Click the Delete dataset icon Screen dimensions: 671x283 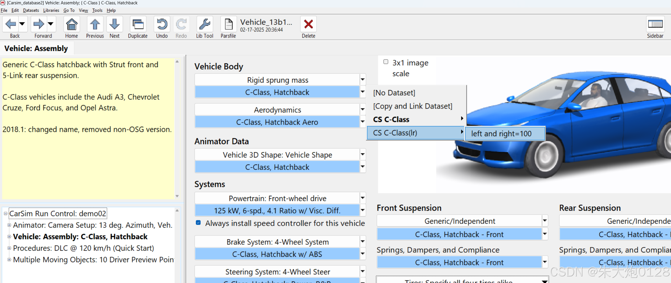point(308,24)
